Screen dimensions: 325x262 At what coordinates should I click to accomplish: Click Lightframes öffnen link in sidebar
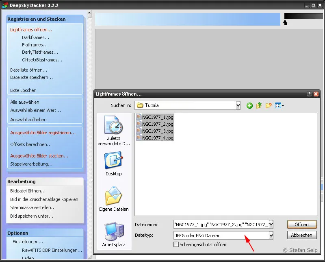tap(31, 30)
